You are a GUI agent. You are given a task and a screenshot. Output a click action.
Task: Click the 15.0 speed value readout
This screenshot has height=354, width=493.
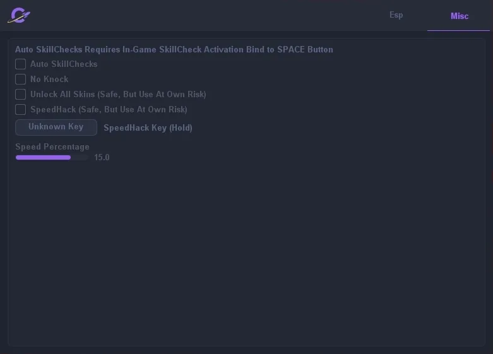click(x=102, y=158)
